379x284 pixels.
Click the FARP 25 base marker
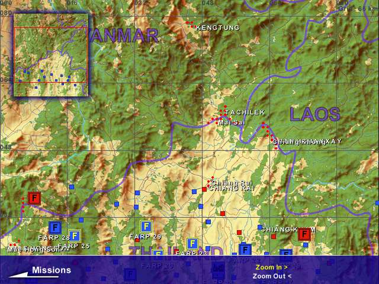click(74, 236)
